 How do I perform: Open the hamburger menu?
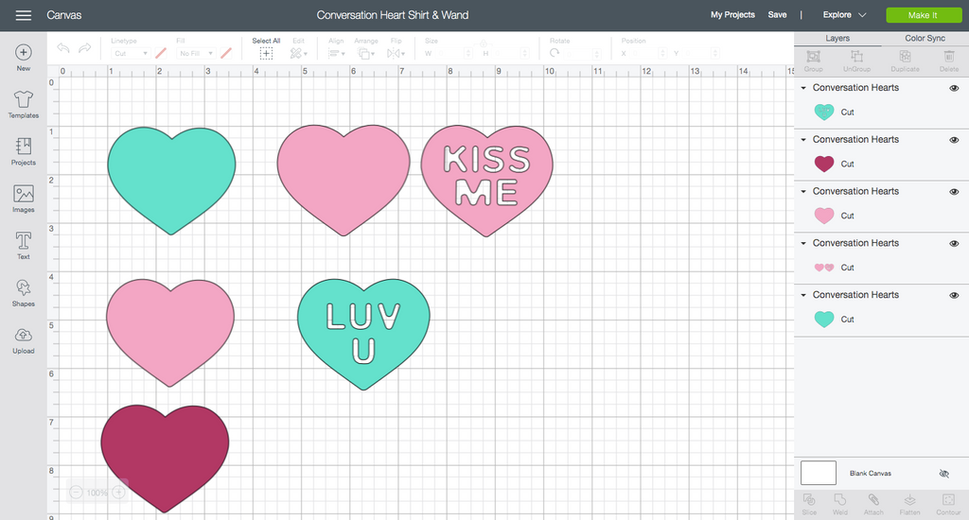click(24, 15)
